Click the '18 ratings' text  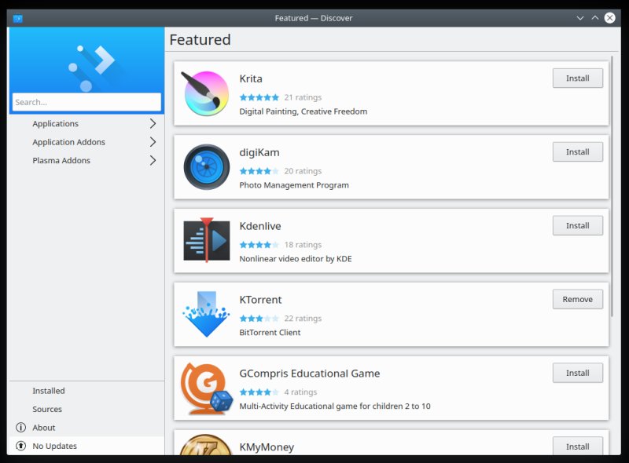click(303, 245)
